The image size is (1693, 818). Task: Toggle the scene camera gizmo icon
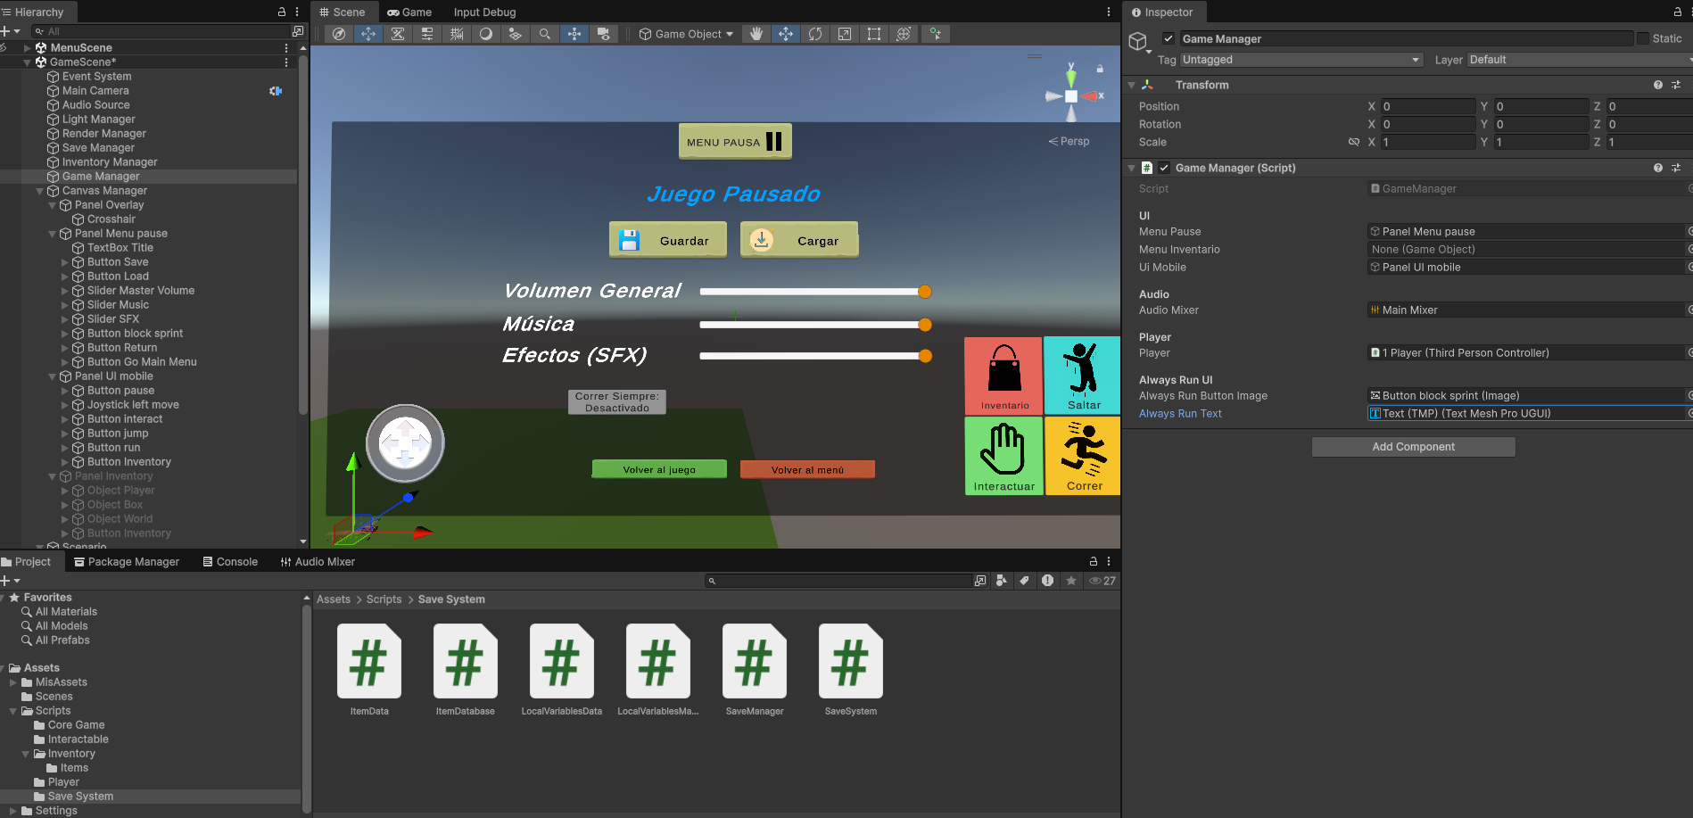(604, 34)
